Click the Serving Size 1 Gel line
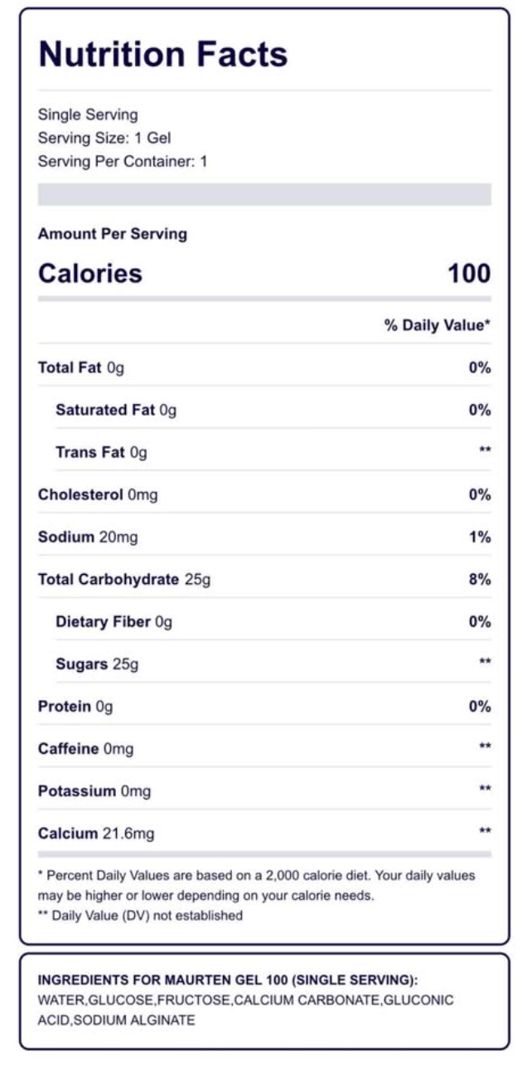Viewport: 522px width, 1075px height. tap(104, 138)
